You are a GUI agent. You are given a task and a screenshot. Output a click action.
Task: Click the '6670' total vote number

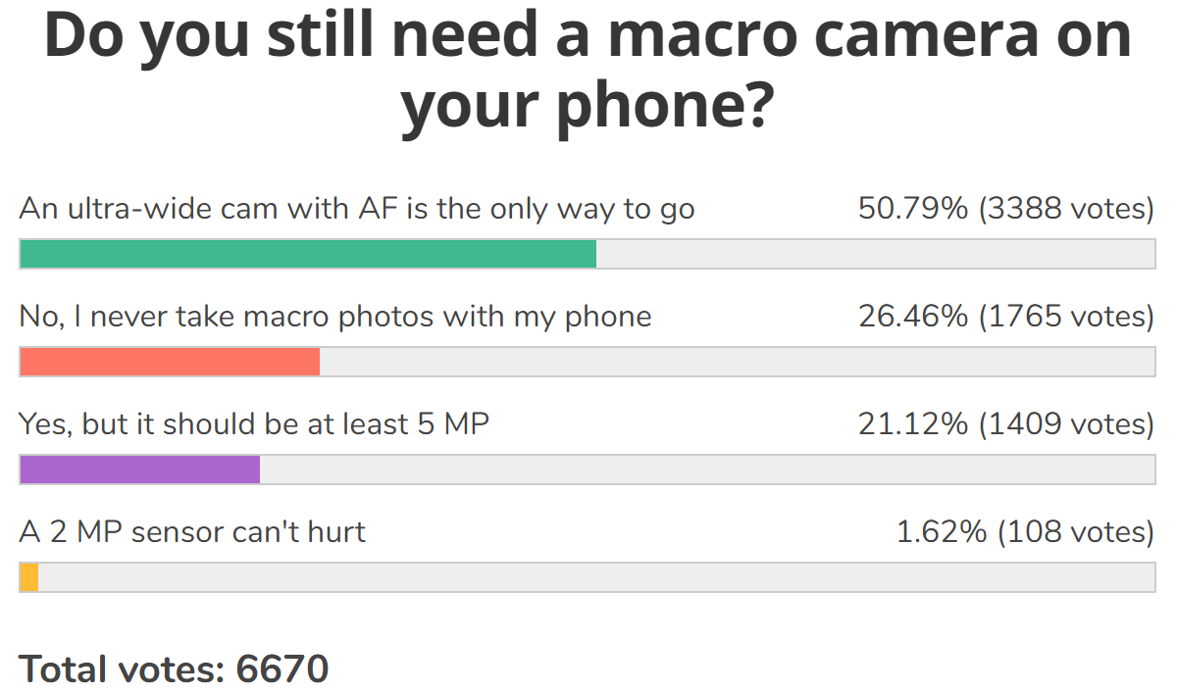282,668
